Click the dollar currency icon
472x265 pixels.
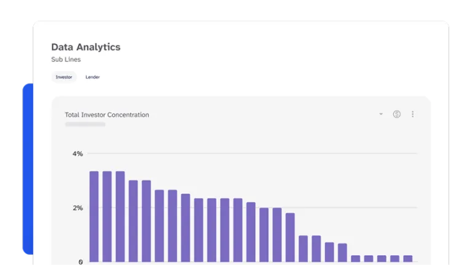pos(397,114)
